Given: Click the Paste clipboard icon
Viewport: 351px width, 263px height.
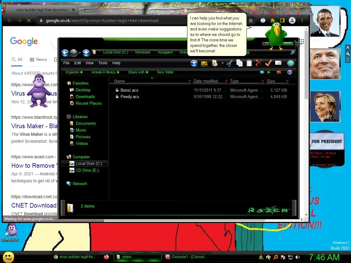Looking at the screenshot, I should coord(249,63).
